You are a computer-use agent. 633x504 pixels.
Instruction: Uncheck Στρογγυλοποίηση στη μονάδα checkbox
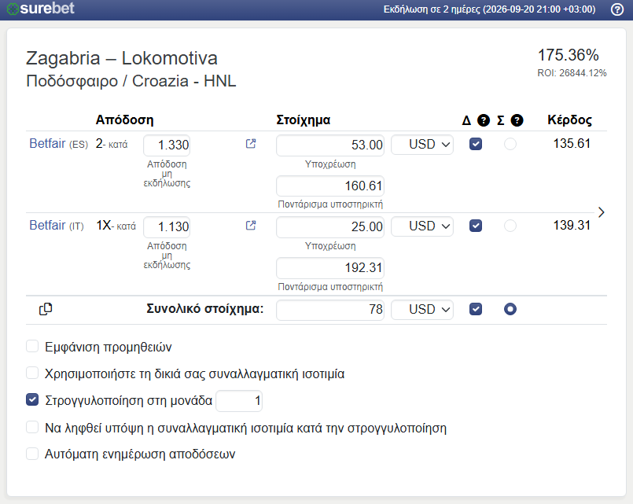point(32,400)
